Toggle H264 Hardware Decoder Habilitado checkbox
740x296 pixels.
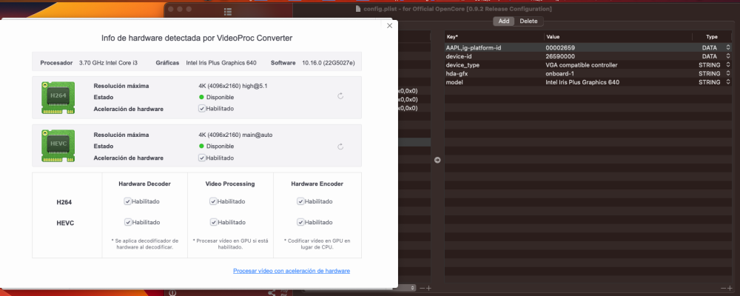[127, 201]
